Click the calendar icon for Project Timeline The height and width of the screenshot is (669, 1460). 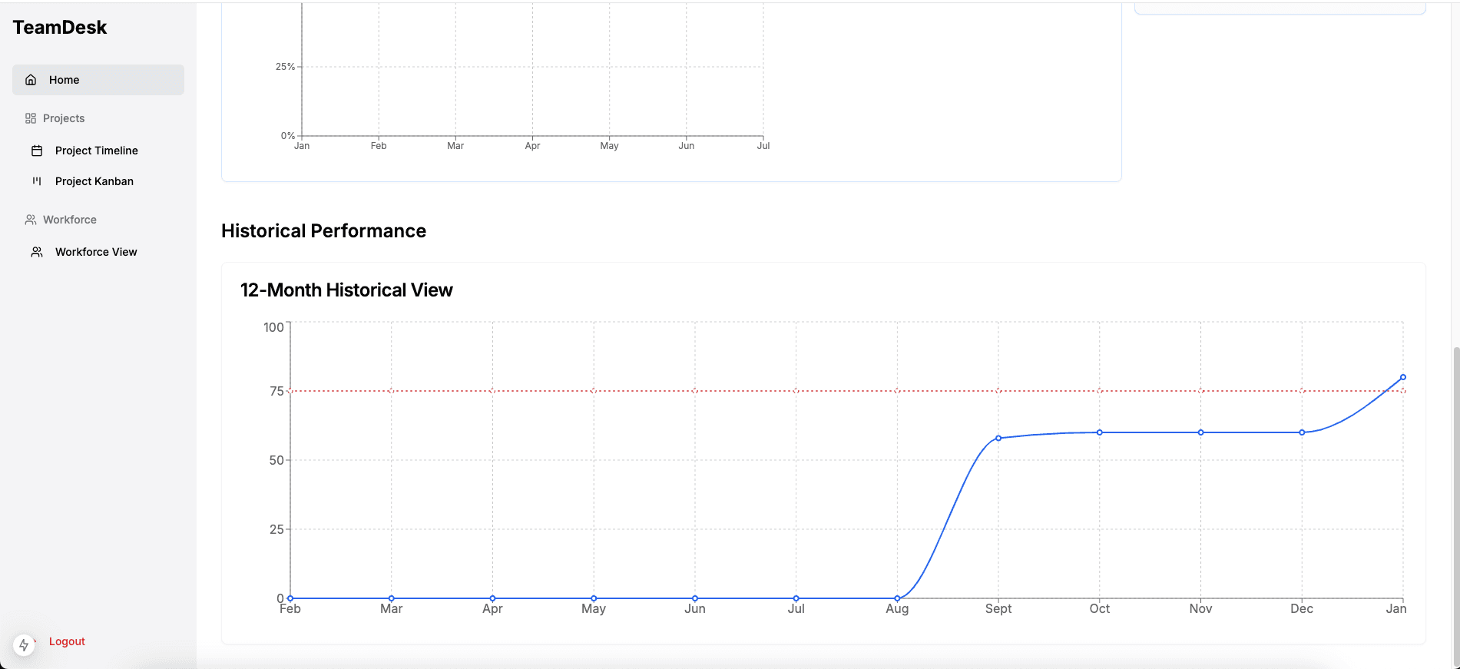(37, 151)
